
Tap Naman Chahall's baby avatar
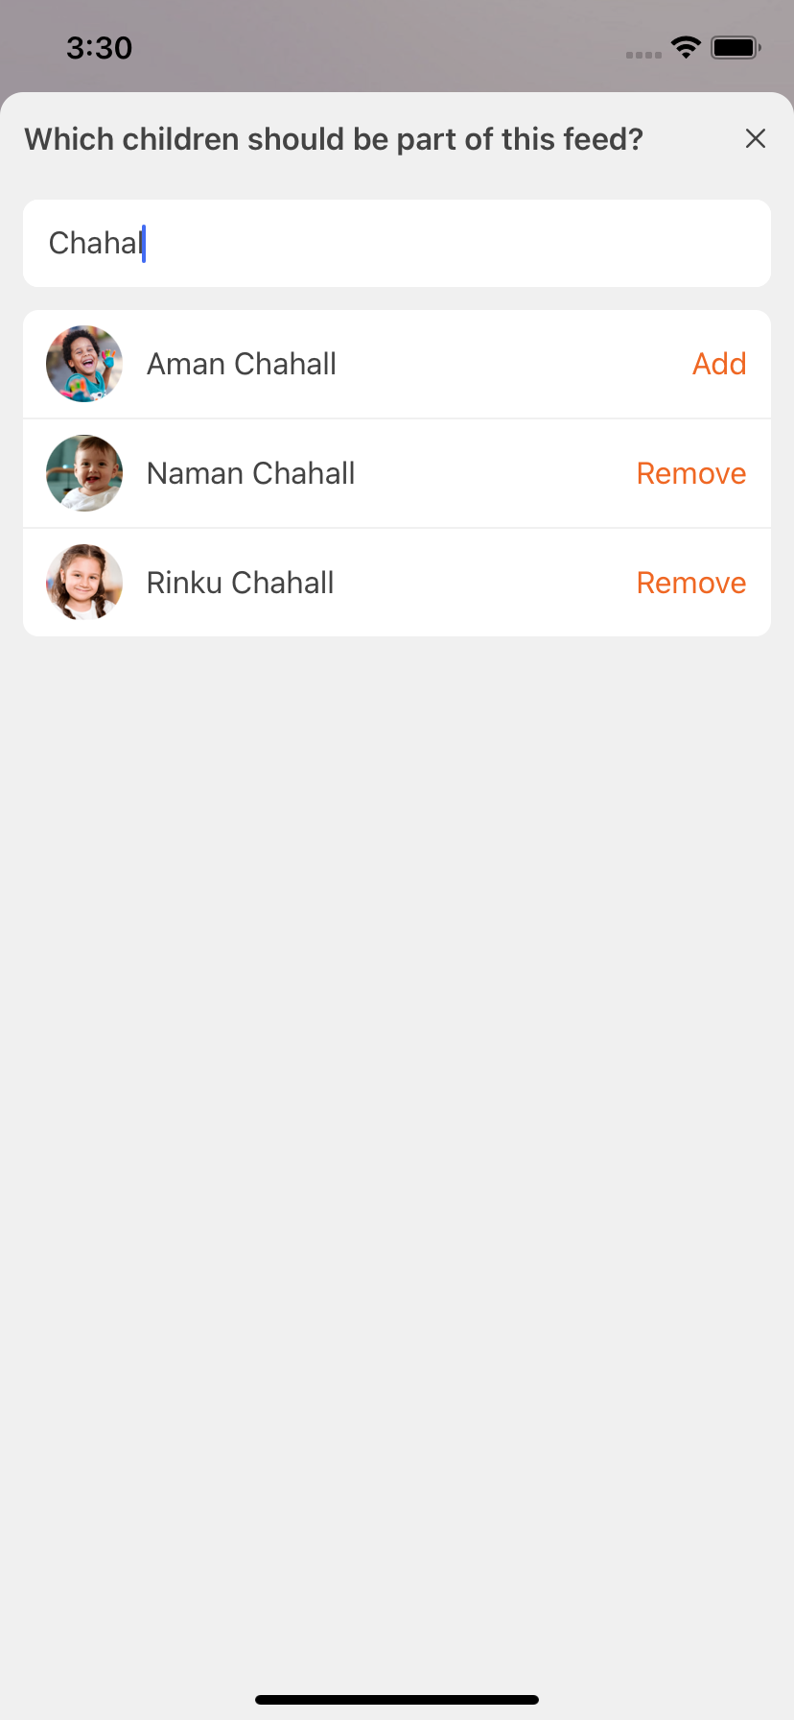pos(84,473)
